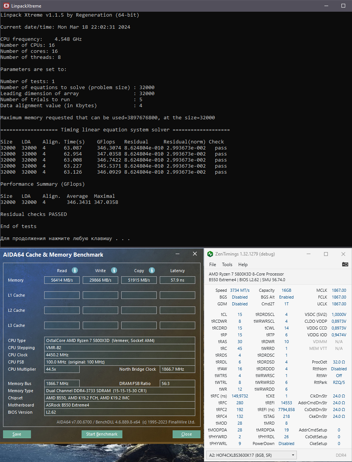This screenshot has width=352, height=462.
Task: Click the MCLK value 1867.00
Action: [x=339, y=290]
